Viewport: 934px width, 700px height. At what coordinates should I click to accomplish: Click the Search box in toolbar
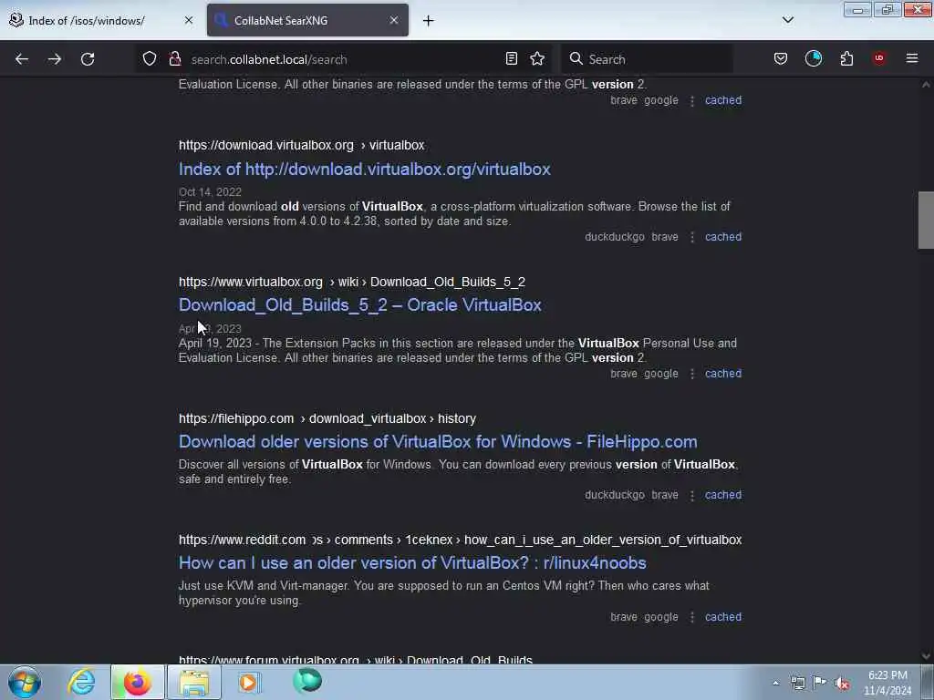[x=647, y=59]
